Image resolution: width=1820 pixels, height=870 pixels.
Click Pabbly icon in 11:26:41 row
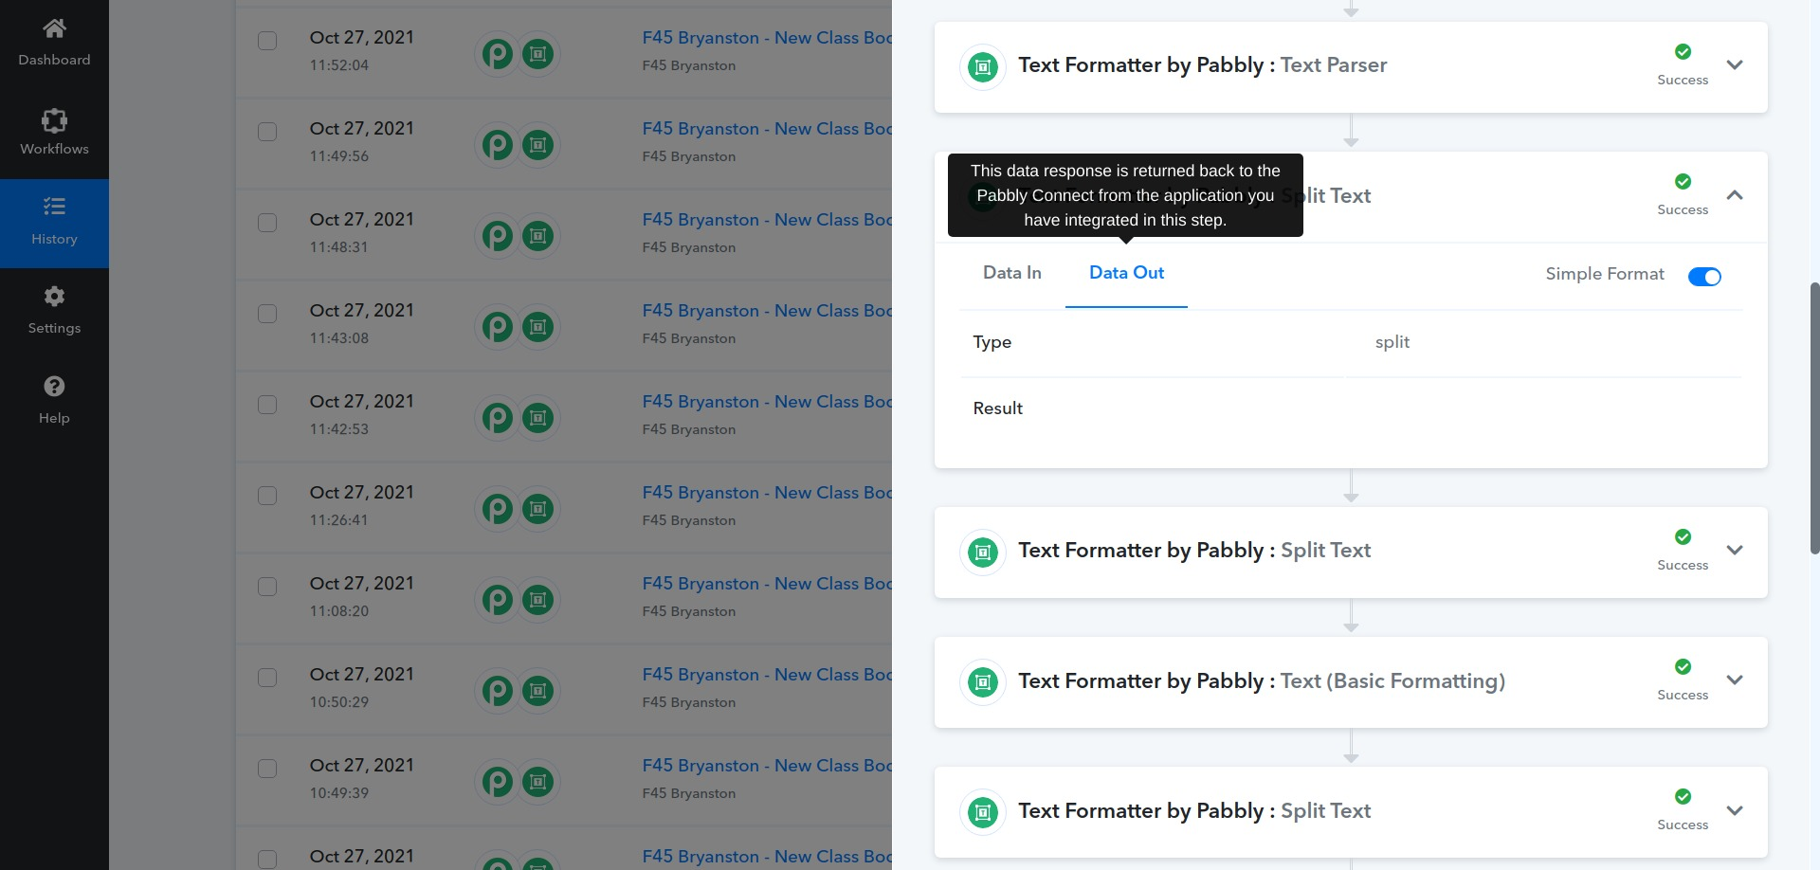coord(498,509)
